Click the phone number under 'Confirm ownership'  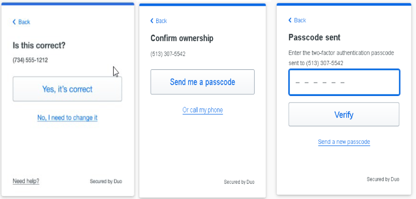click(168, 54)
